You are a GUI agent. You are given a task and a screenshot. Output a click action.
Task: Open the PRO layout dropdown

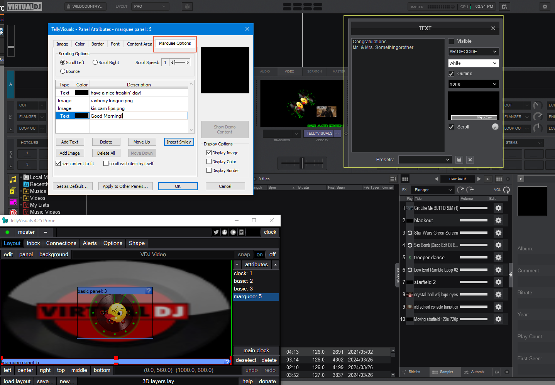pos(150,7)
